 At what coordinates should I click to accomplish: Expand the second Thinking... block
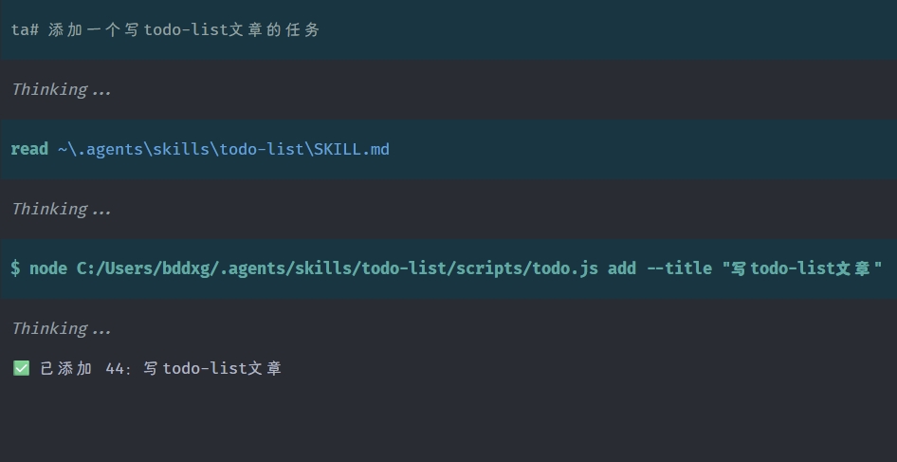(62, 210)
